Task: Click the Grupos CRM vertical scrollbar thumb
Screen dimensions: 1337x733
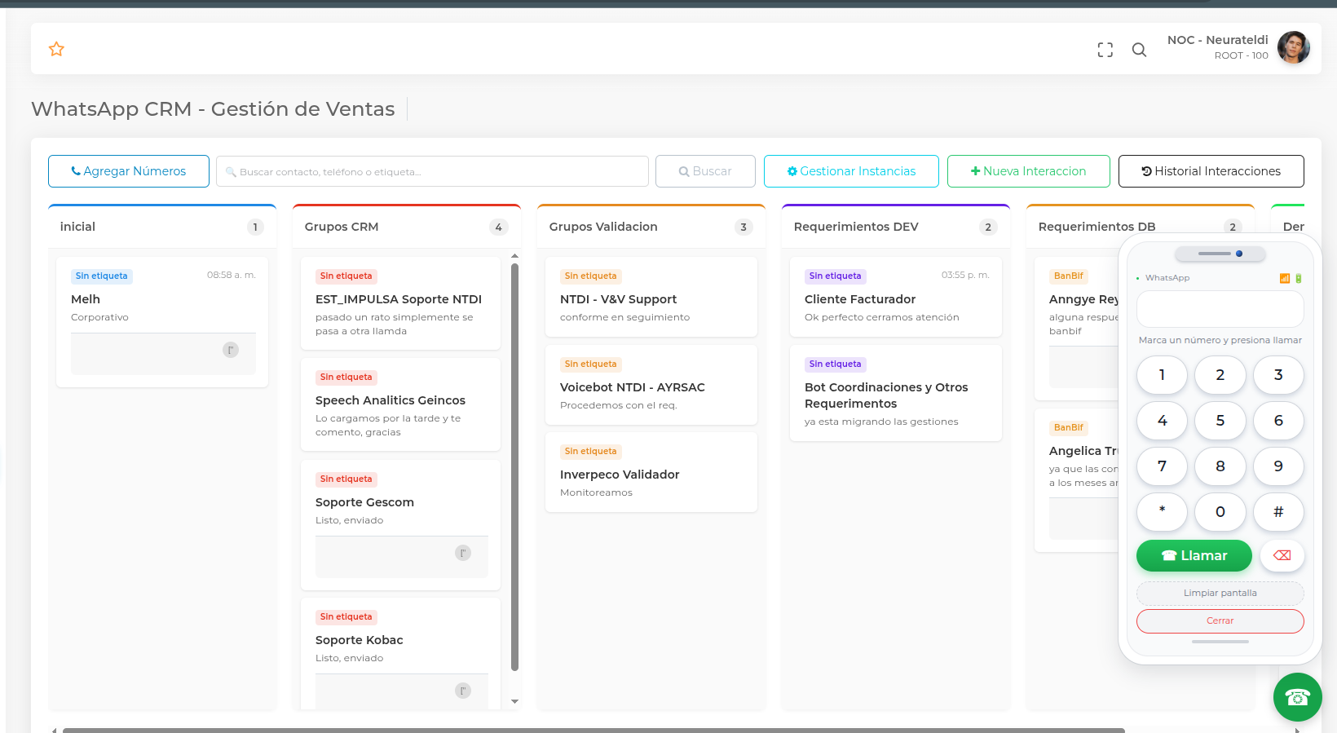Action: (514, 466)
